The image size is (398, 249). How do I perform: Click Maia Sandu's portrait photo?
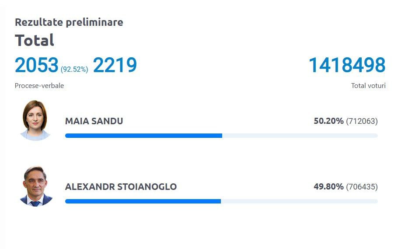tap(35, 120)
